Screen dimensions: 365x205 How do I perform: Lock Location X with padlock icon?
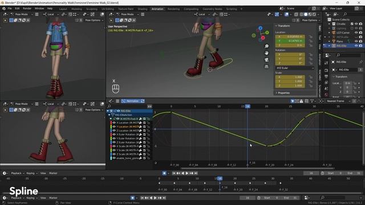click(310, 36)
